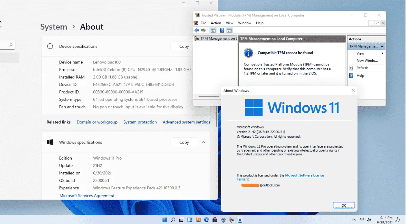Click the Help question-mark toolbar icon
Screen dimensions: 406x224
[222, 30]
